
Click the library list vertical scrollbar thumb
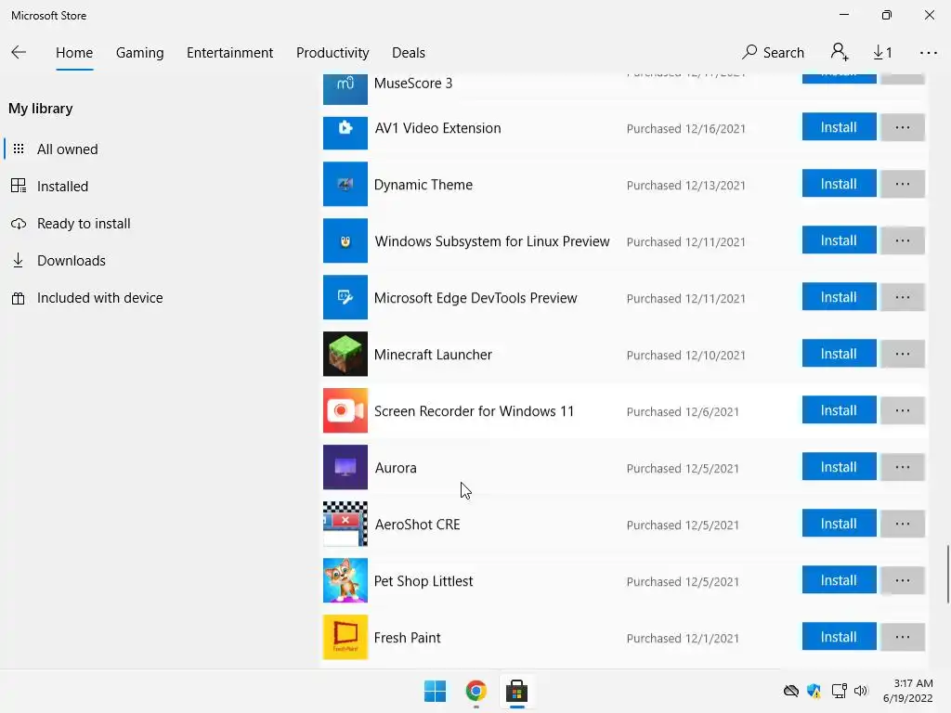[947, 574]
